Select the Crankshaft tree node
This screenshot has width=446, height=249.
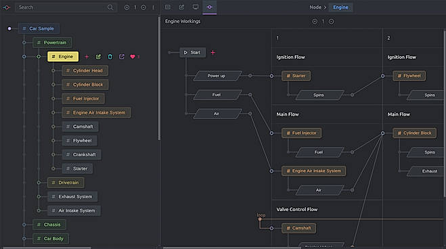[x=81, y=155]
